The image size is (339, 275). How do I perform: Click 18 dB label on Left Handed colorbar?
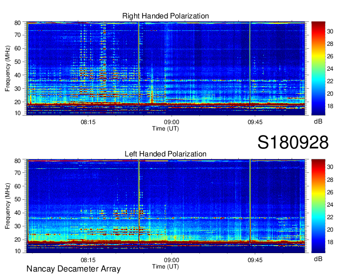point(330,242)
